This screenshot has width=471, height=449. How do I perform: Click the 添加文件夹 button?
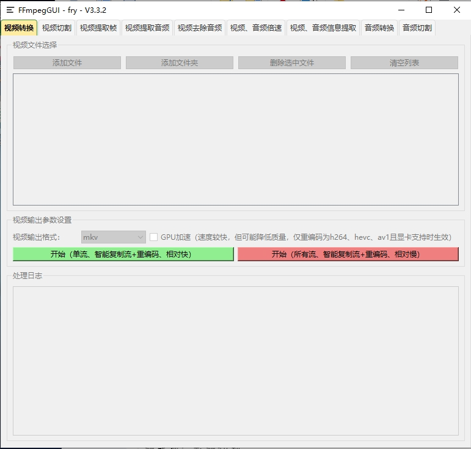(x=180, y=62)
